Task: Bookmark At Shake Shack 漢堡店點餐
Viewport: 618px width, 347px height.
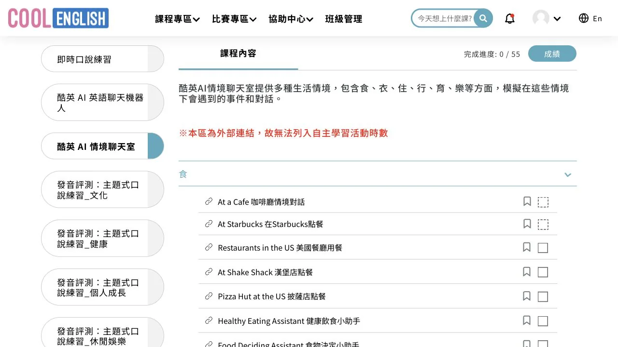Action: [x=527, y=272]
